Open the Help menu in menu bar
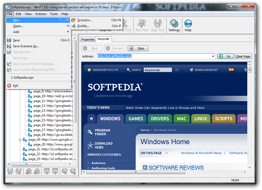Image resolution: width=262 pixels, height=190 pixels. pos(65,14)
